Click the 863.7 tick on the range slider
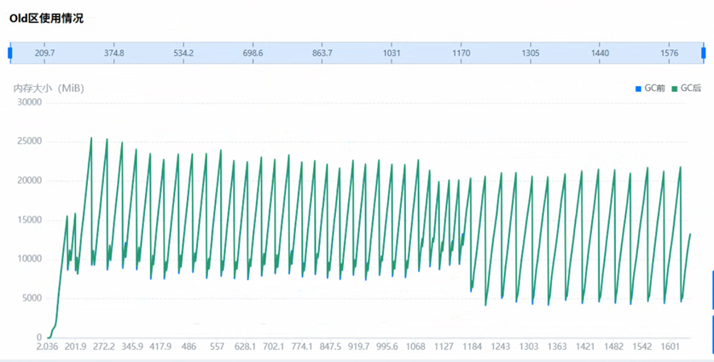The image size is (714, 362). tap(322, 53)
